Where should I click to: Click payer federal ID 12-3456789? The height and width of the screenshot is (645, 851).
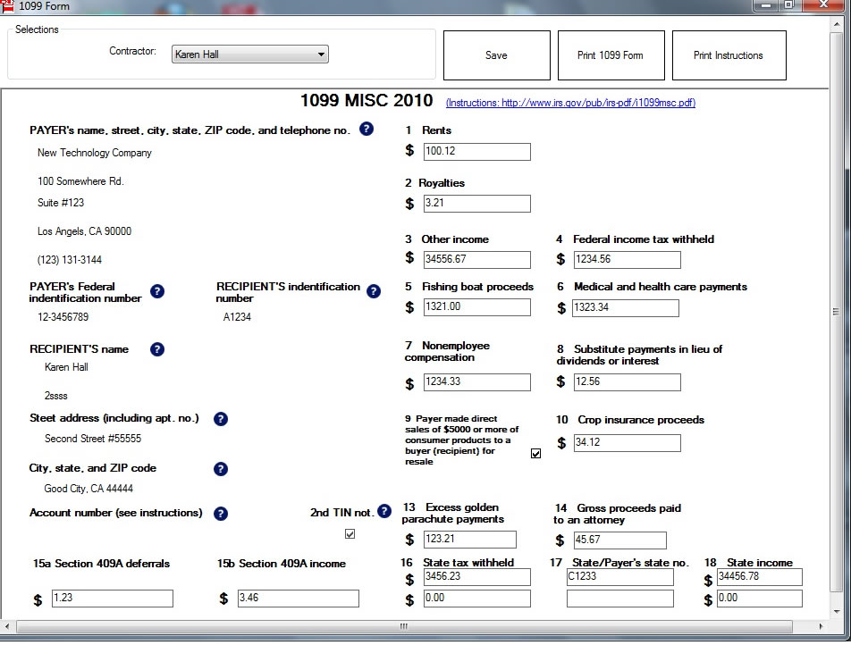pyautogui.click(x=63, y=317)
